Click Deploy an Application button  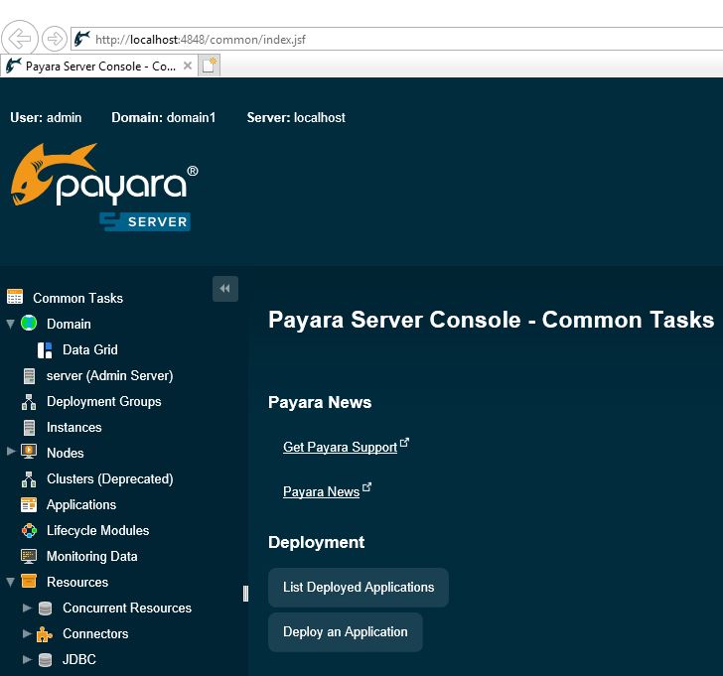346,631
